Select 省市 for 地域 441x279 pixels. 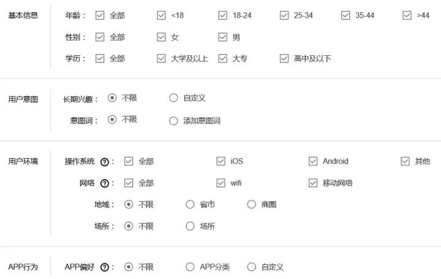point(190,205)
